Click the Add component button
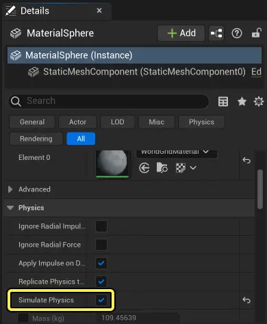Screen dimensions: 267x324 [x=181, y=33]
